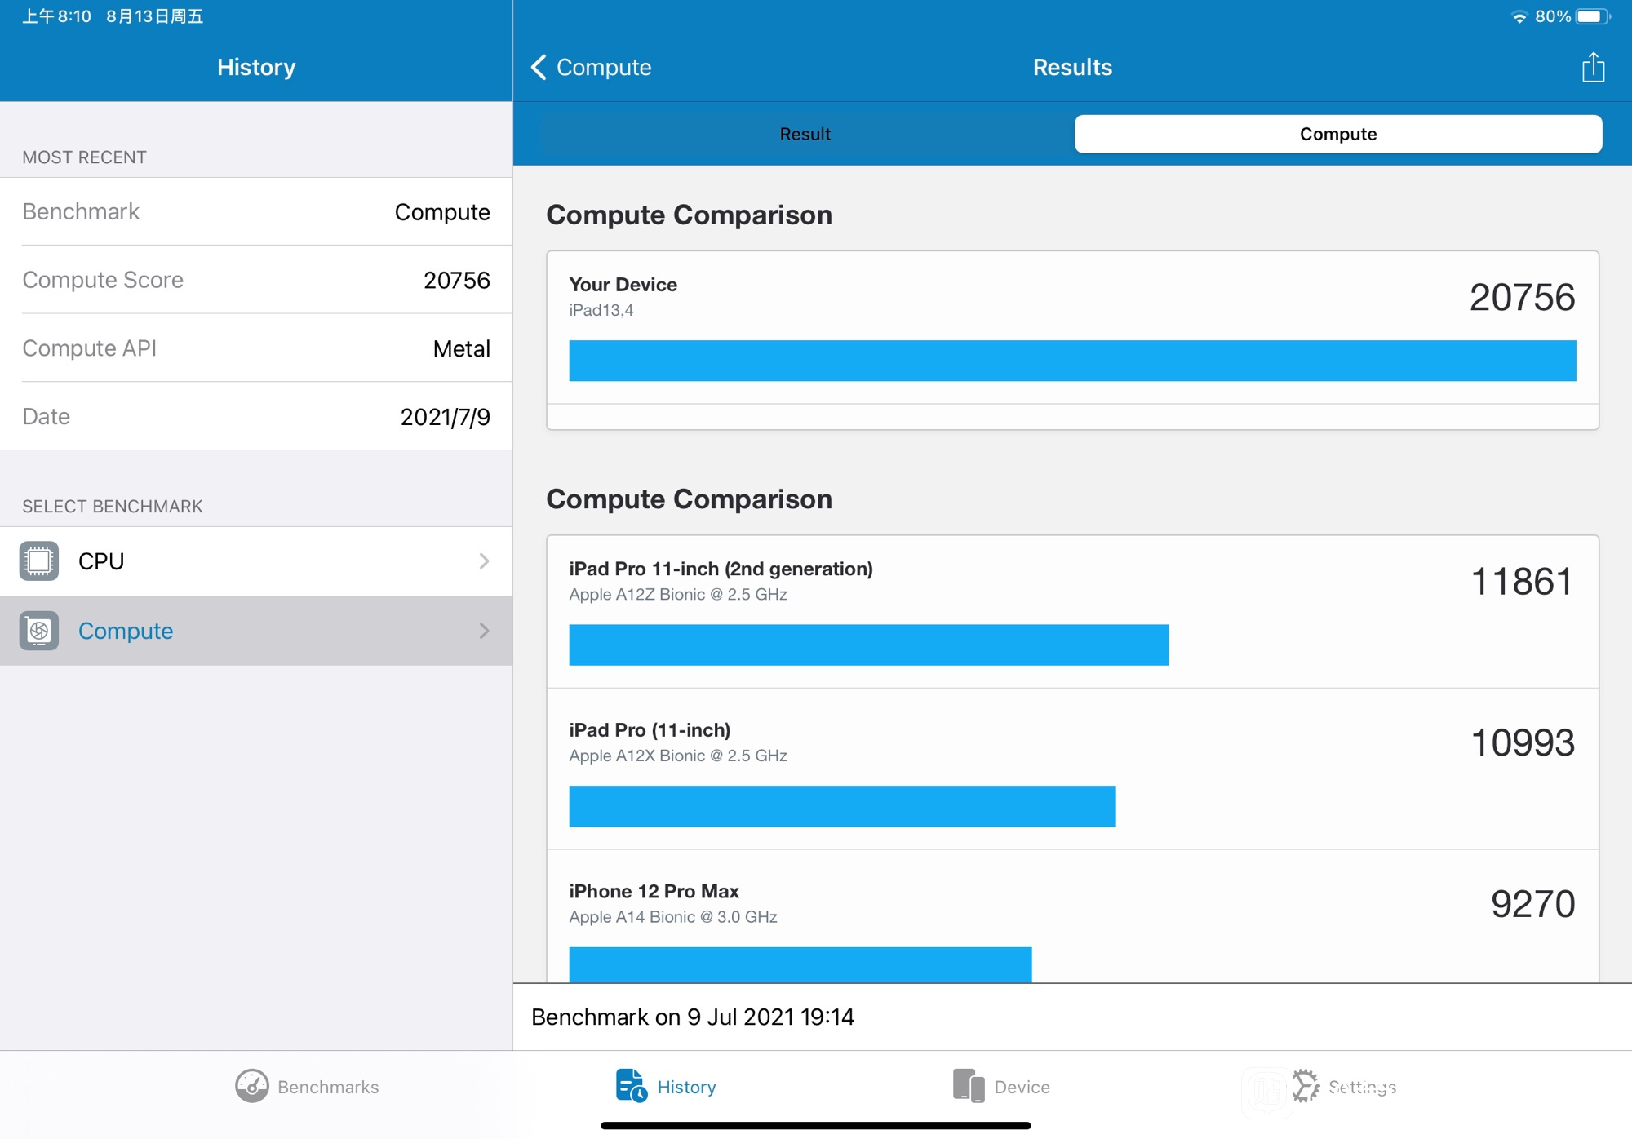This screenshot has height=1139, width=1632.
Task: Click Apple A12Z Bionic @ 2.5 GHz
Action: pyautogui.click(x=677, y=594)
